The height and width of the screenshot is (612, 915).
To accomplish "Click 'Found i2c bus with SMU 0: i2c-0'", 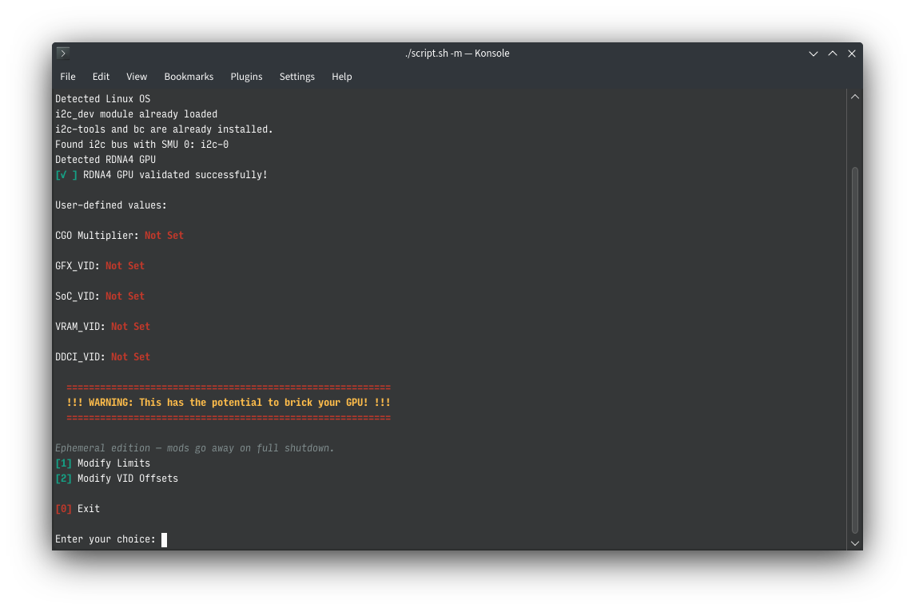I will [141, 145].
